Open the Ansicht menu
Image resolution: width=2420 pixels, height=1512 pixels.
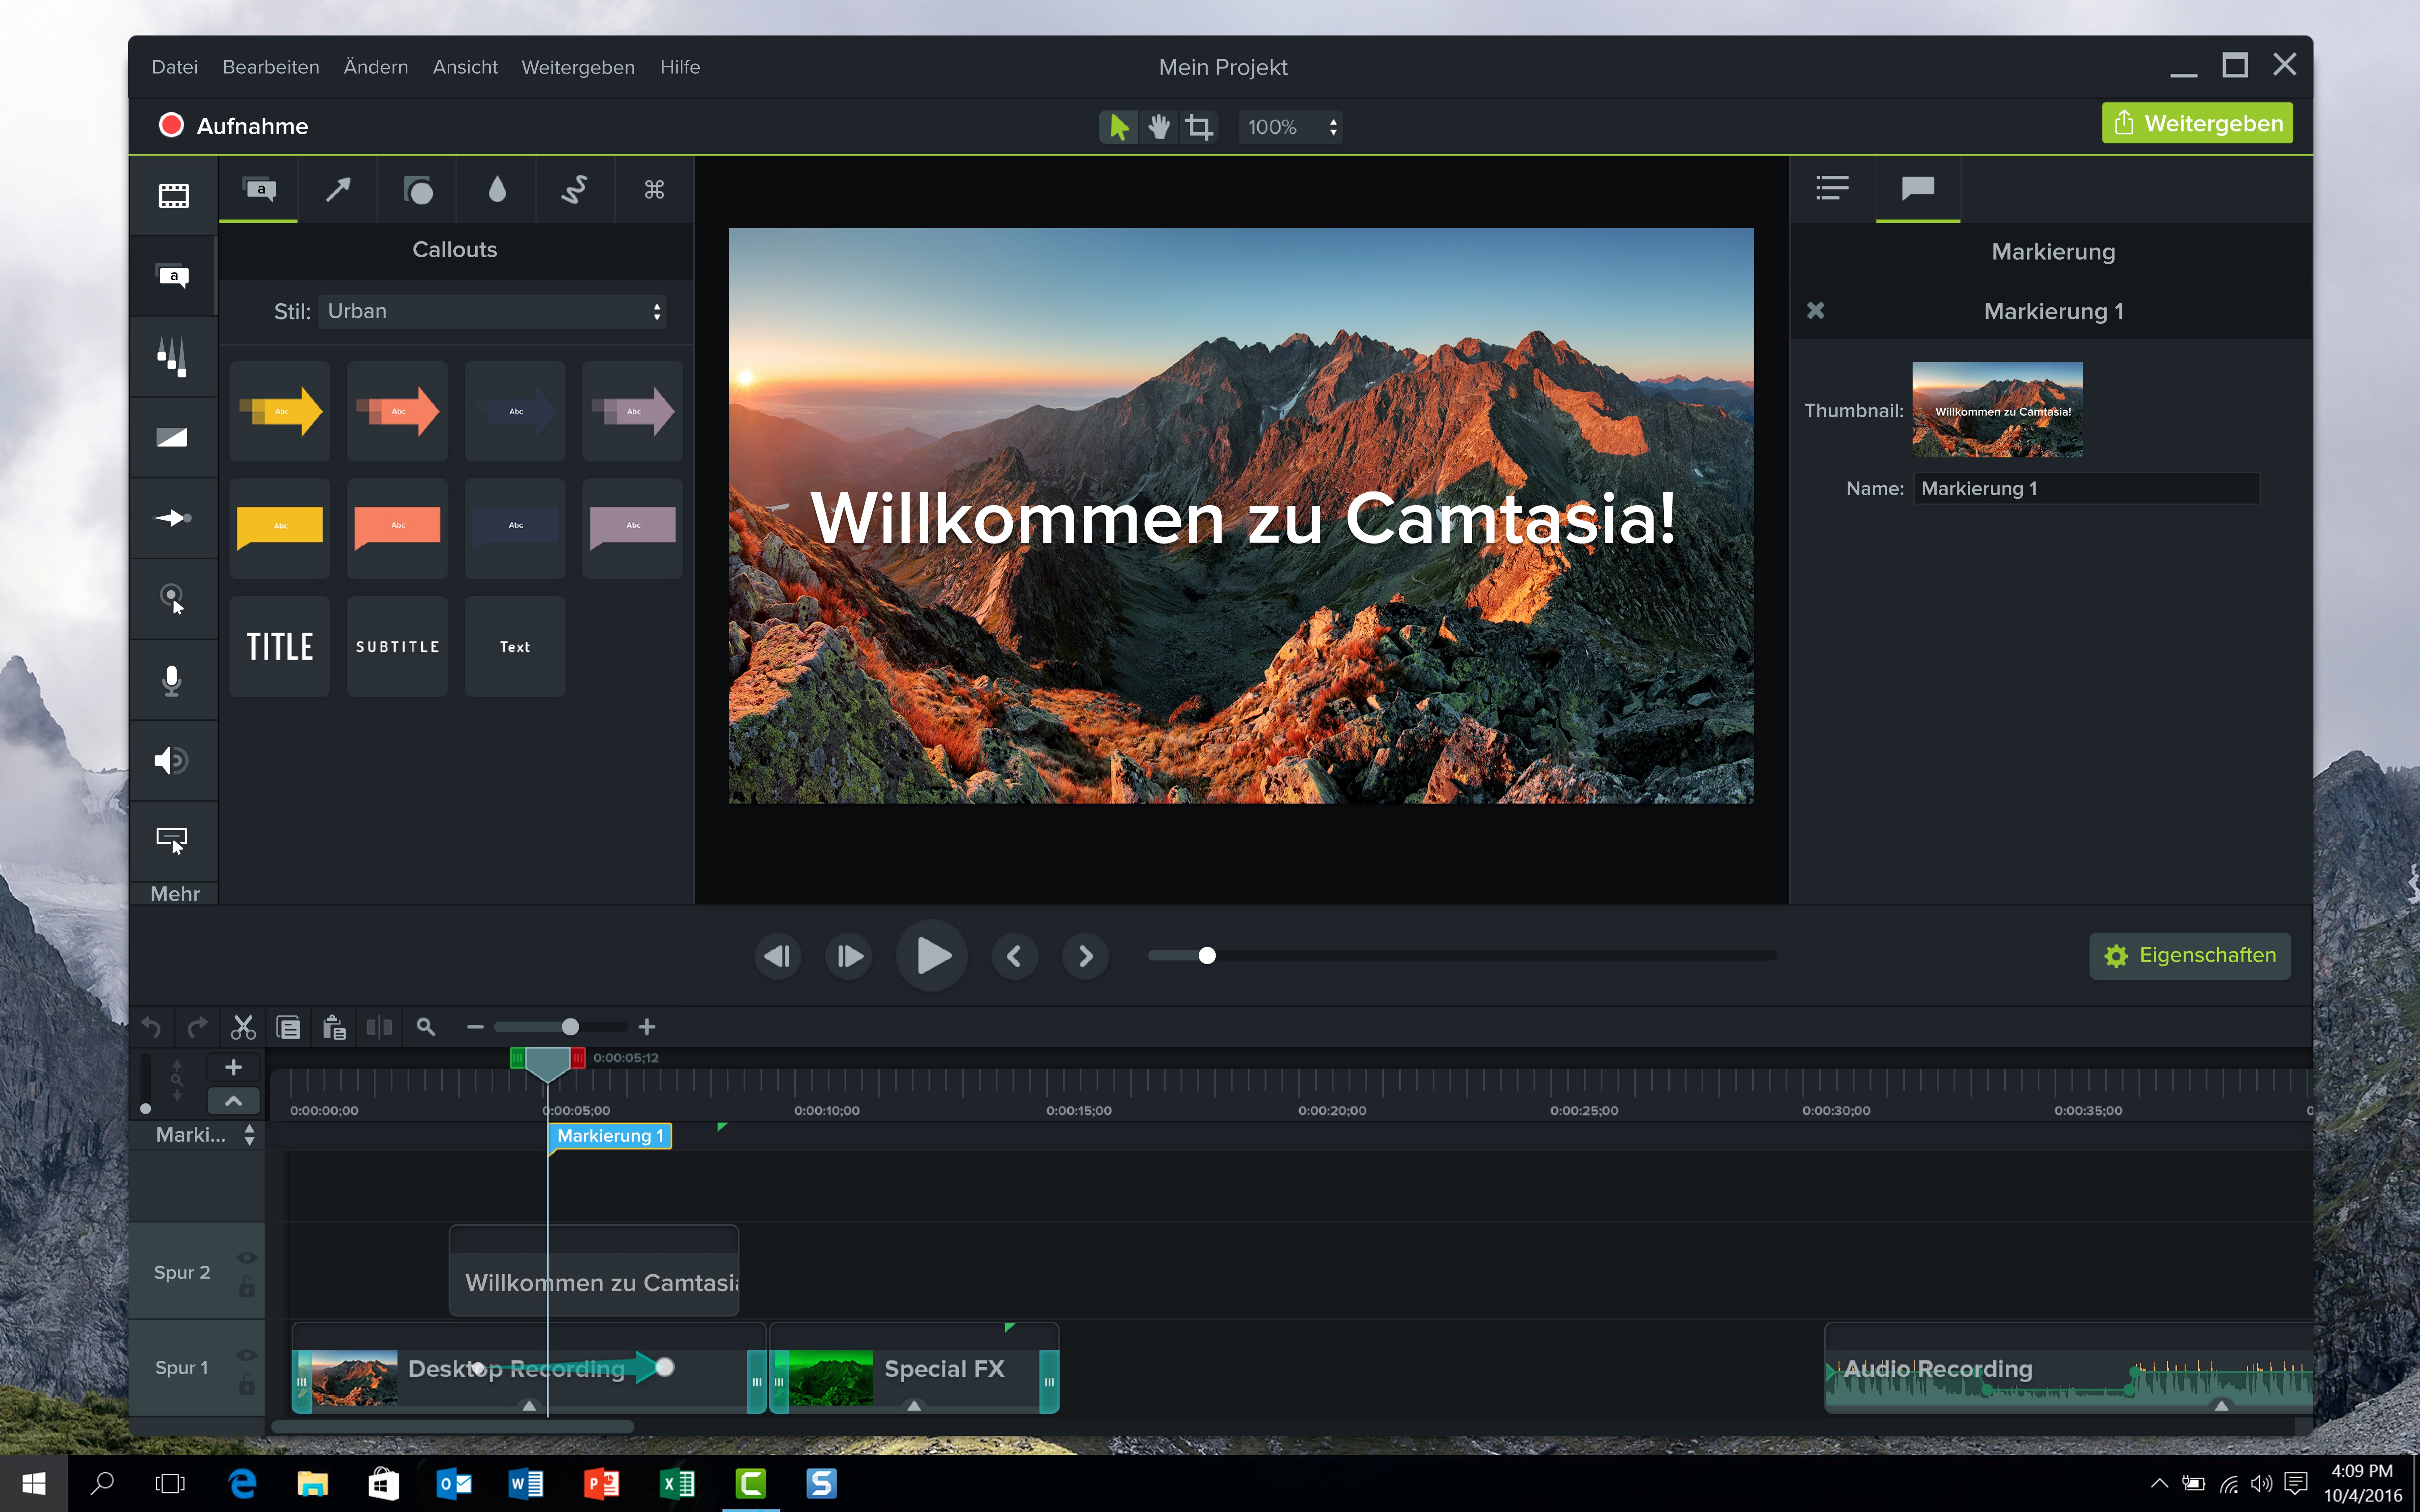[465, 67]
